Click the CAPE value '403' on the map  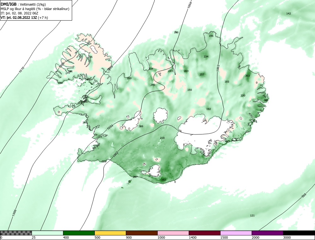[x=227, y=141]
